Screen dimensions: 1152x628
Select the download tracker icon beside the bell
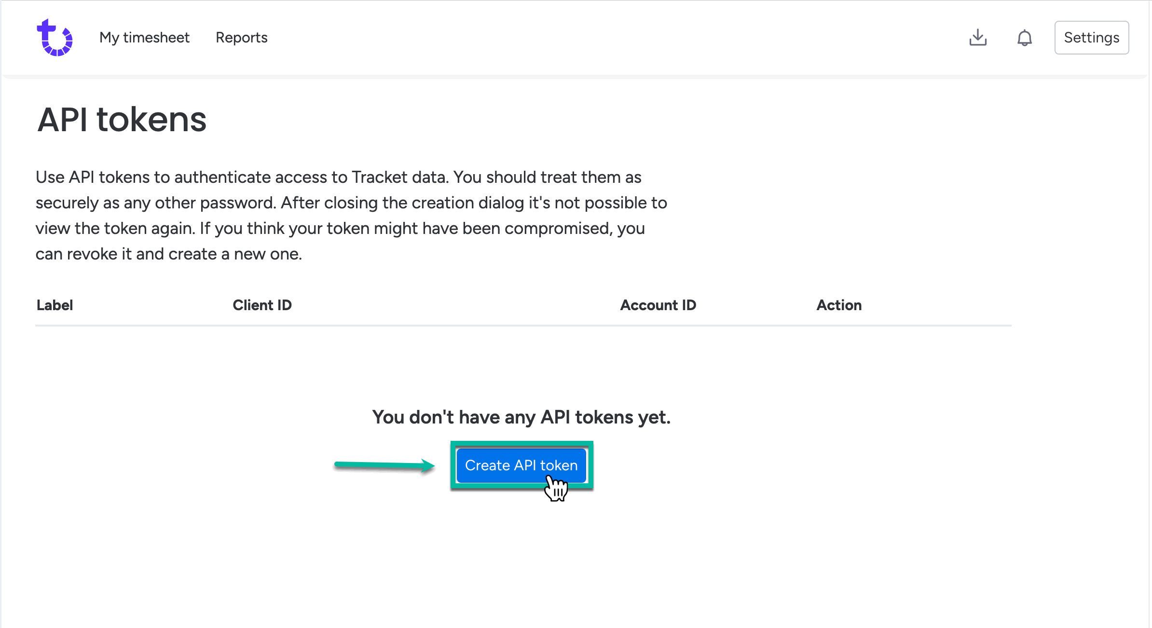978,38
